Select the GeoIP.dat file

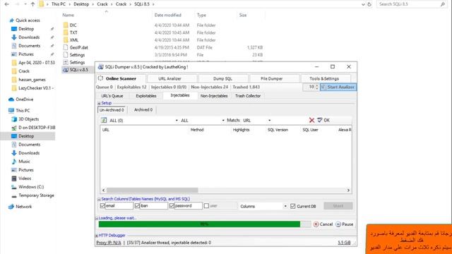pyautogui.click(x=78, y=47)
